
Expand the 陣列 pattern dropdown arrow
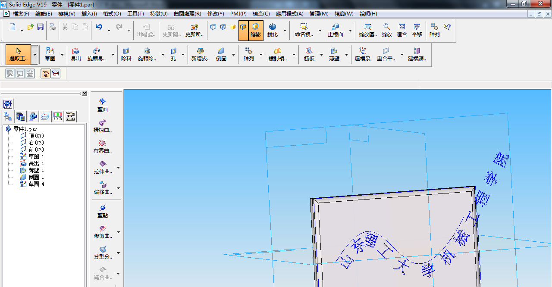click(x=261, y=55)
